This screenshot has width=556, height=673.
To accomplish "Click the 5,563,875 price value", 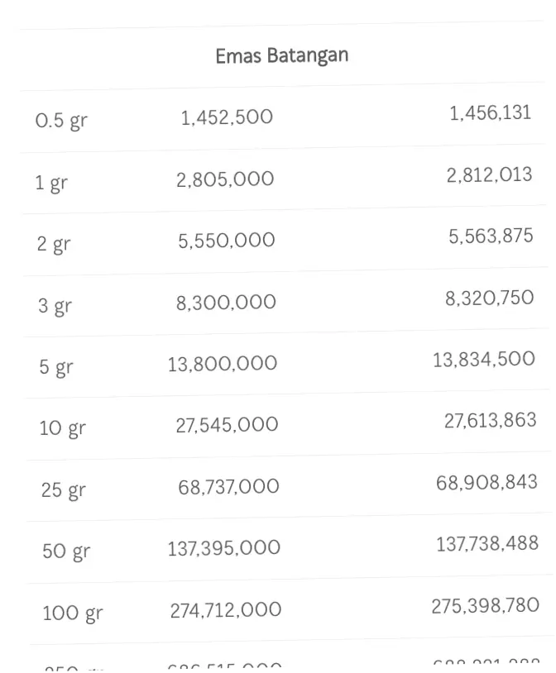I will coord(491,236).
